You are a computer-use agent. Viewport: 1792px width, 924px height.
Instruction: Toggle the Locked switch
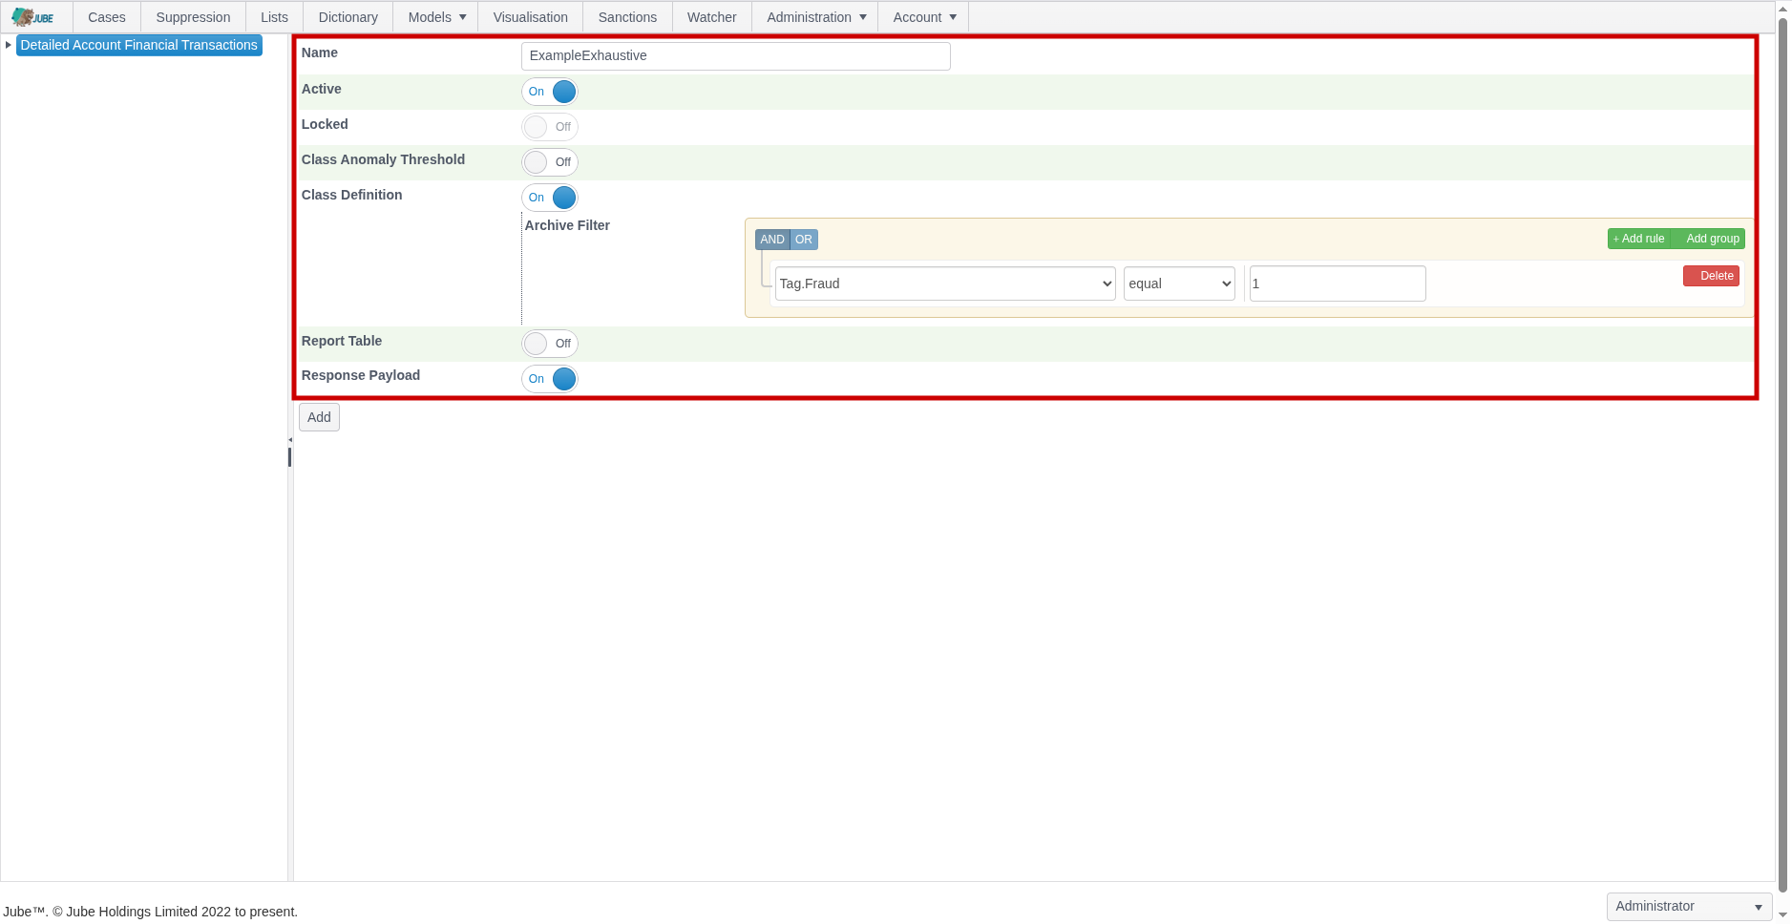(x=550, y=127)
